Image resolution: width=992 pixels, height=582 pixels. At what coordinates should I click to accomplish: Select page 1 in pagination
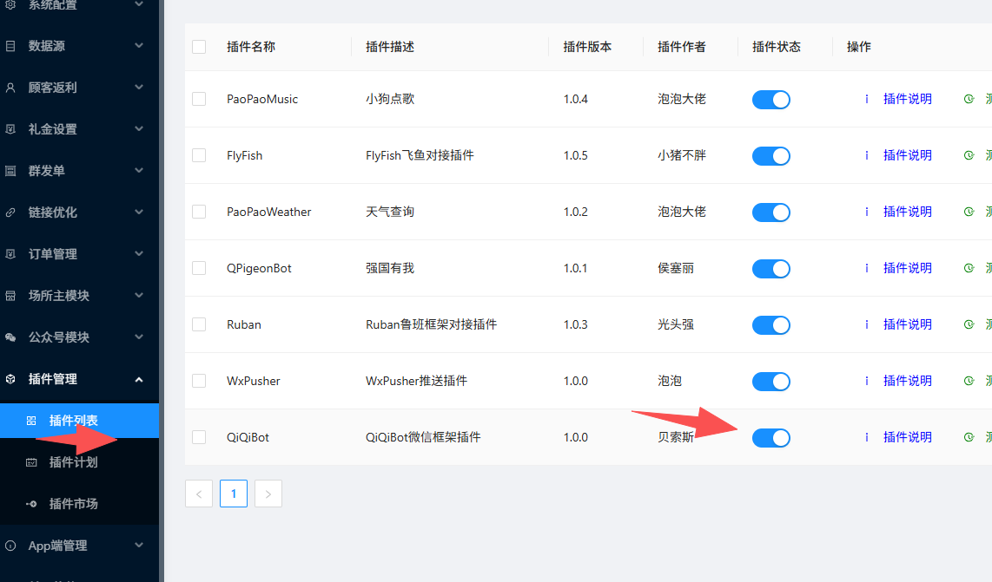tap(234, 494)
